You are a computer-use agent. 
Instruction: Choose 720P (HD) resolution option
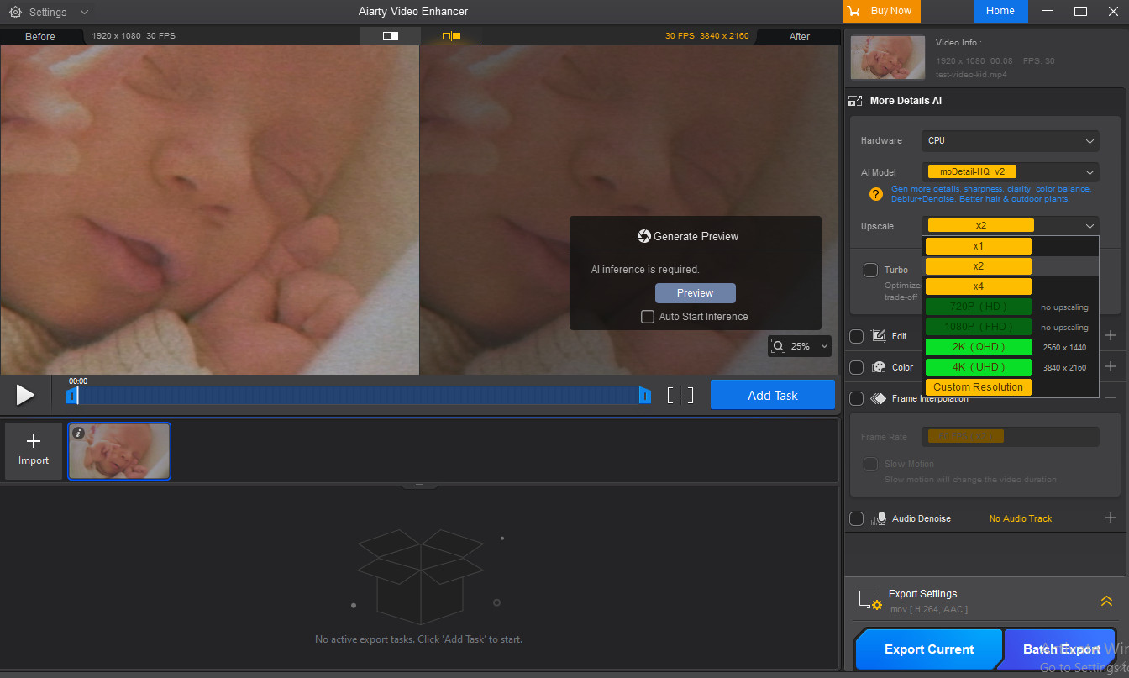click(x=979, y=307)
